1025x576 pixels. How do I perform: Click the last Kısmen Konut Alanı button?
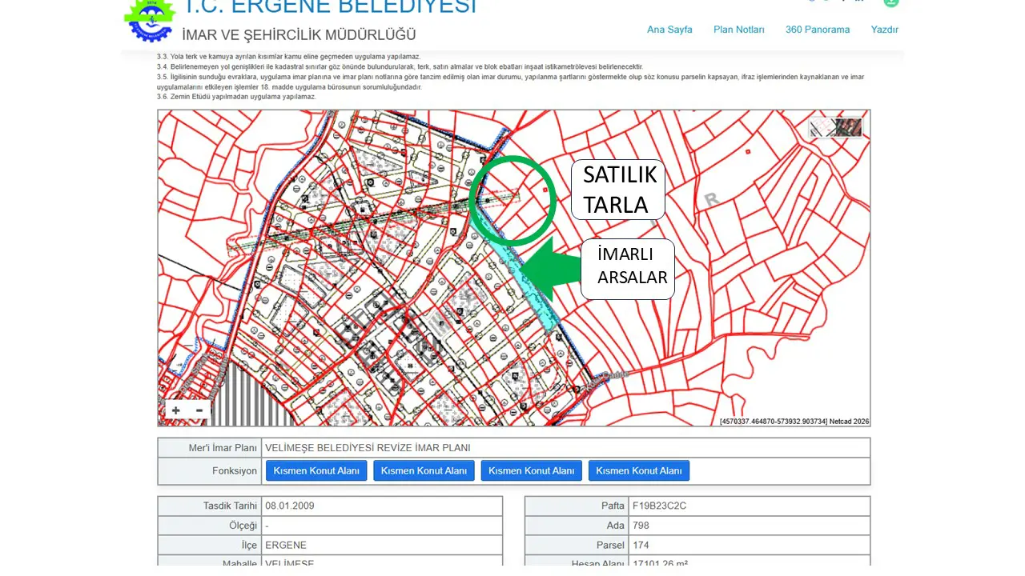(x=639, y=470)
